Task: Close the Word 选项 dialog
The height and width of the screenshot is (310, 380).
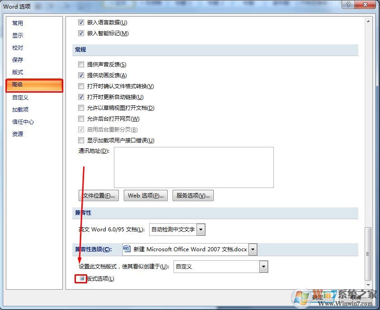Action: [x=365, y=5]
